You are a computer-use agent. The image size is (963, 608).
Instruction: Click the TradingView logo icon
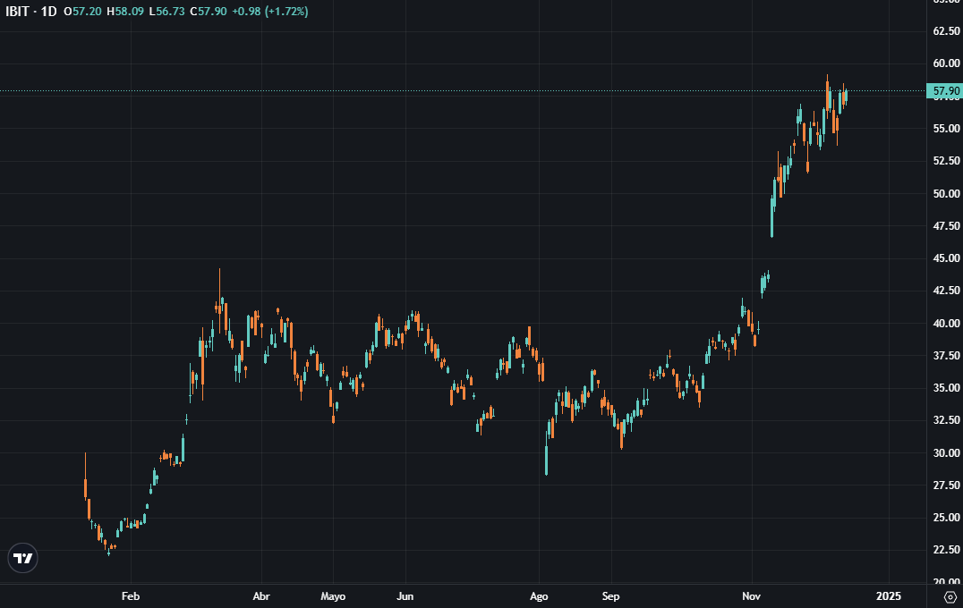point(22,558)
